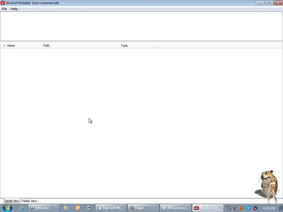Click the round red-black tray icon

tap(255, 208)
